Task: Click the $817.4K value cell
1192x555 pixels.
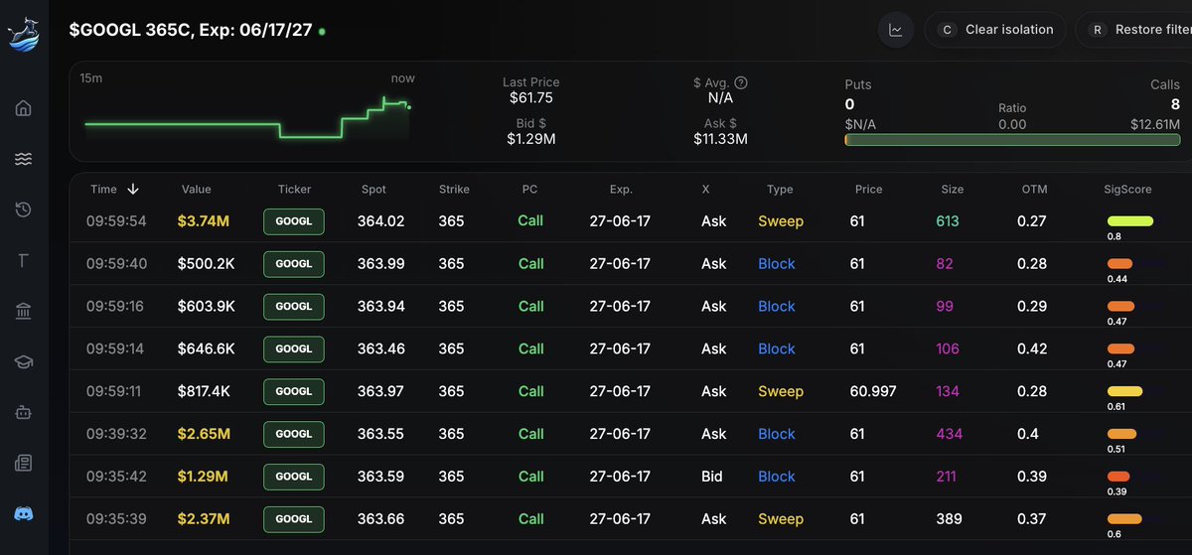Action: (x=206, y=391)
